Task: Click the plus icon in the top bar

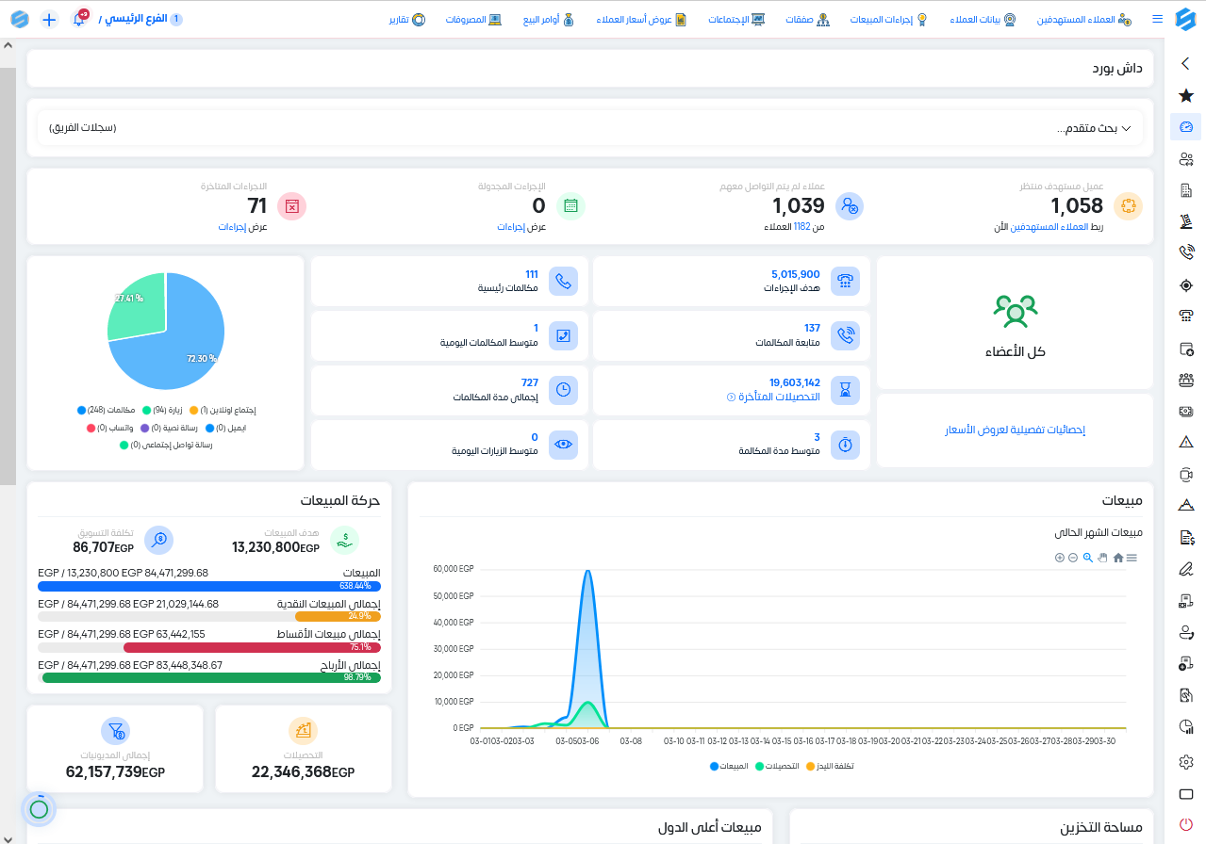Action: 49,18
